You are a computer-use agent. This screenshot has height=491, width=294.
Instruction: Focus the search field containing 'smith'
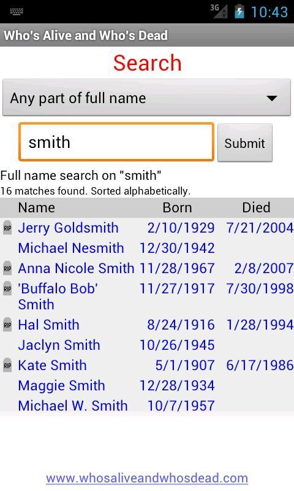point(116,142)
